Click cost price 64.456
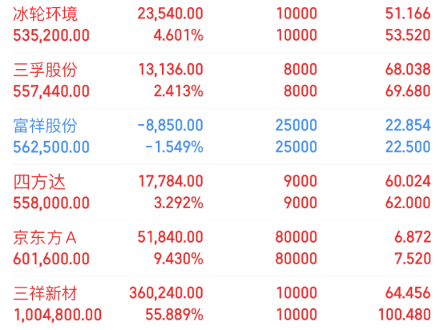This screenshot has width=444, height=330. pos(408,293)
